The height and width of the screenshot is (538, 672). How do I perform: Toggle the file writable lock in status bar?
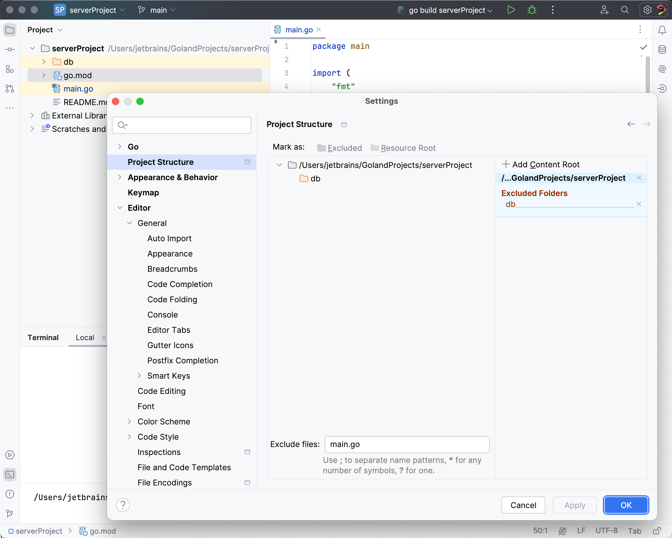[x=658, y=531]
